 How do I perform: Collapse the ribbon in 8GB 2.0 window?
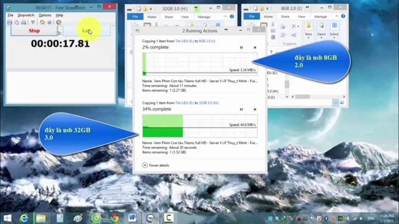337,16
